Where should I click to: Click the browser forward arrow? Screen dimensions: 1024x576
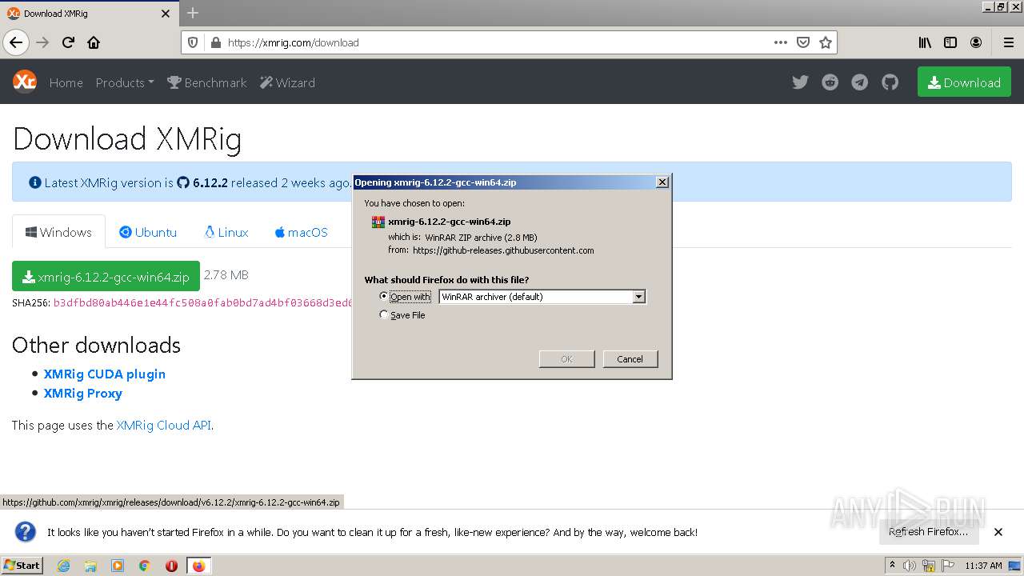[x=43, y=42]
